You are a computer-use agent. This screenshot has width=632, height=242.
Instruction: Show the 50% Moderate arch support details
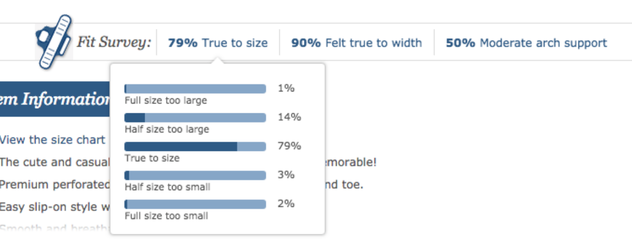click(x=526, y=43)
